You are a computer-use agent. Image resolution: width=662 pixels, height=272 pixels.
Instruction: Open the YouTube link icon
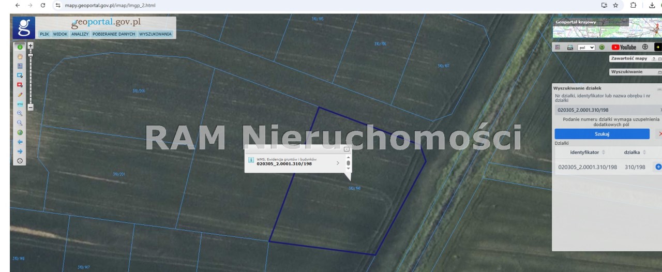[x=624, y=47]
